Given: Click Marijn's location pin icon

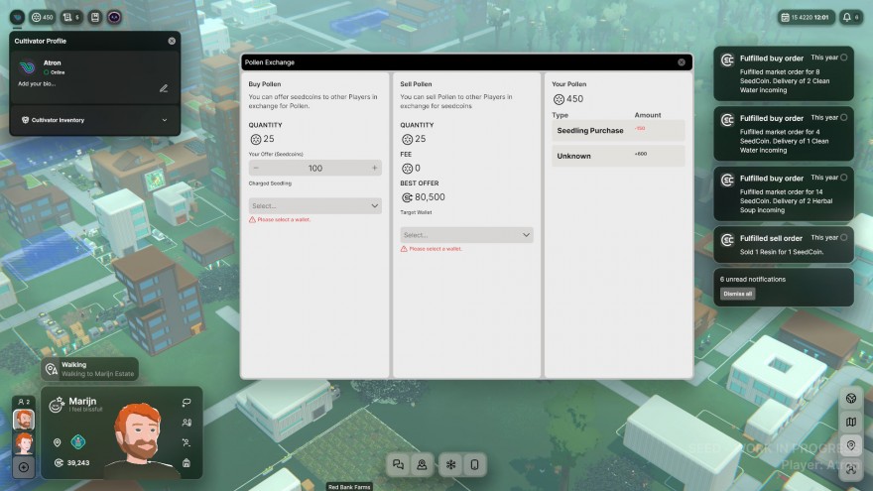Looking at the screenshot, I should pyautogui.click(x=57, y=442).
